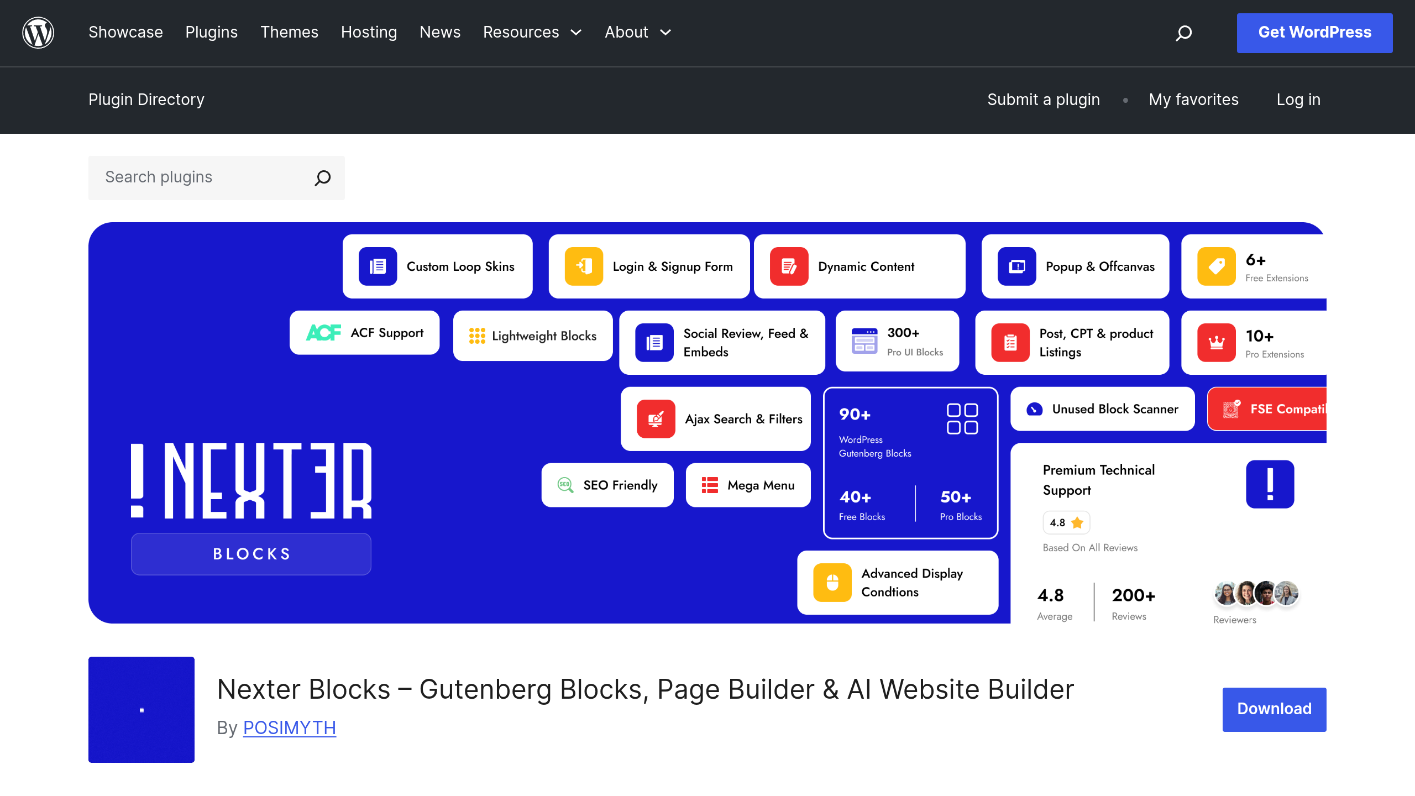Screen dimensions: 1415x796
Task: Click the Advanced Display Conditions mouse icon
Action: click(832, 582)
